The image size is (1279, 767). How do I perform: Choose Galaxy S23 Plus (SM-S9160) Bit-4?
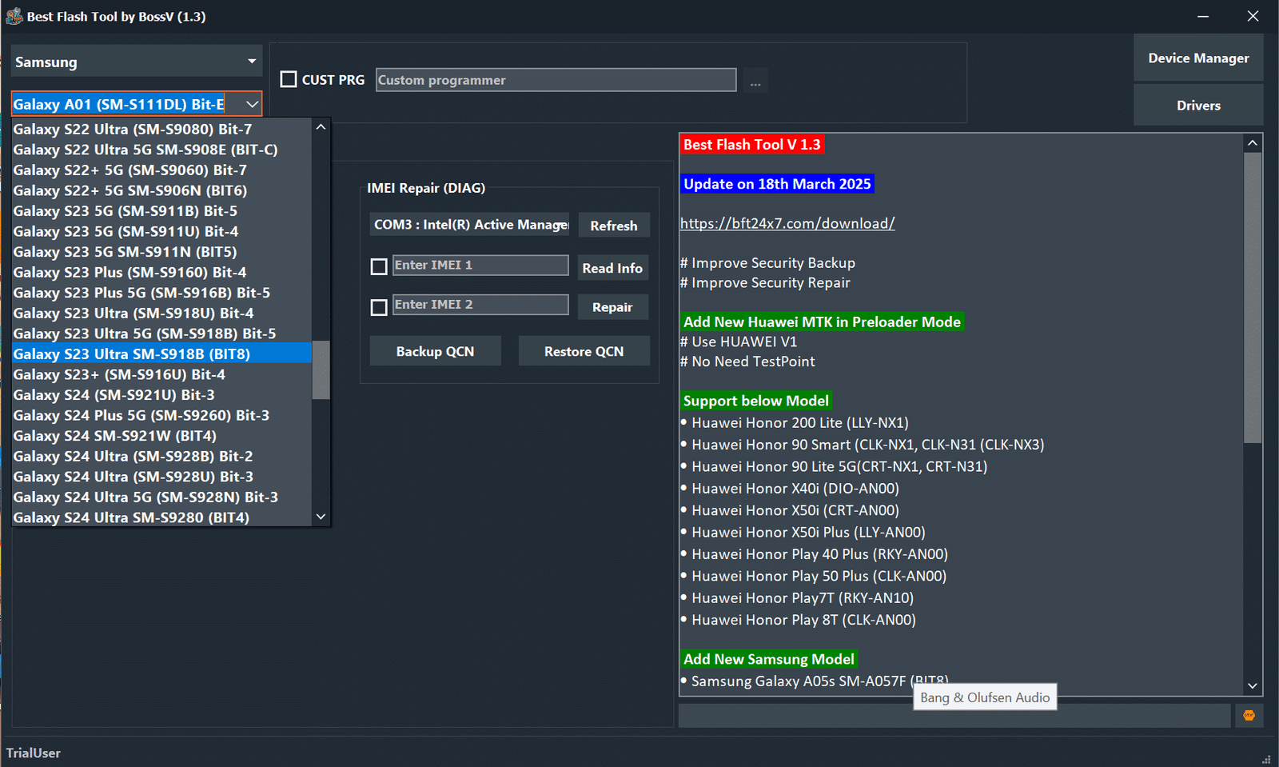pos(161,272)
